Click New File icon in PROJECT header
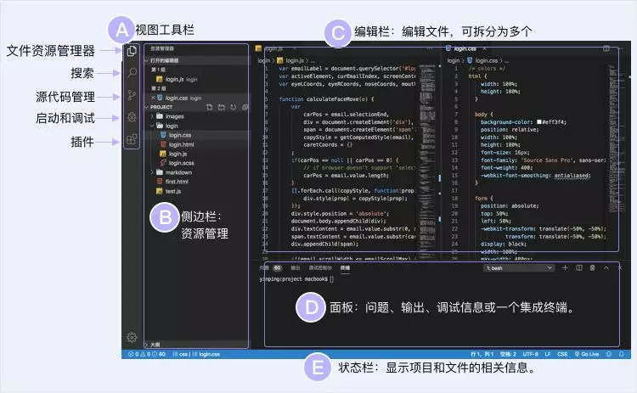The width and height of the screenshot is (637, 393). [209, 107]
